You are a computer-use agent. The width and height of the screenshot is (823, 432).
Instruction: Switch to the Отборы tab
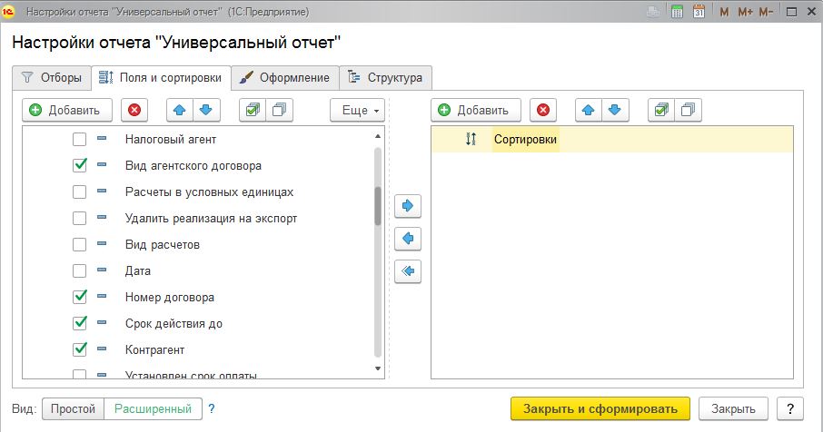tap(52, 77)
